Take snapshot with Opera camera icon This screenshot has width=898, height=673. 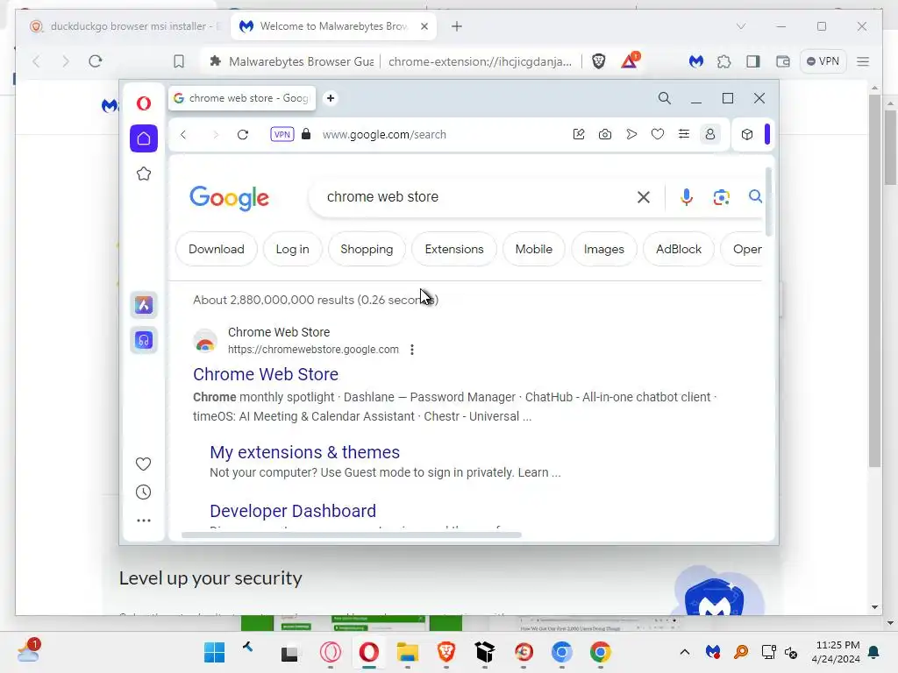point(605,134)
